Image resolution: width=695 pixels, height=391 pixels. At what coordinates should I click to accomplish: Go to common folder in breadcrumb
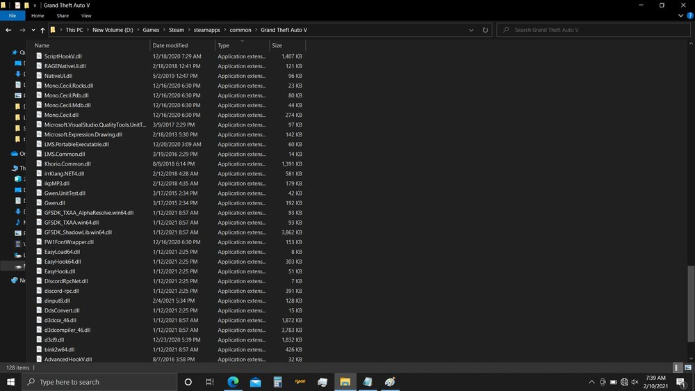(240, 30)
